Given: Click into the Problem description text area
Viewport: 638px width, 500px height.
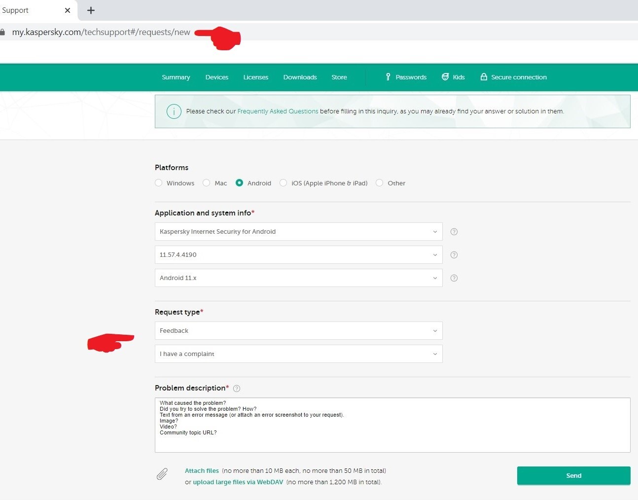Looking at the screenshot, I should point(392,425).
